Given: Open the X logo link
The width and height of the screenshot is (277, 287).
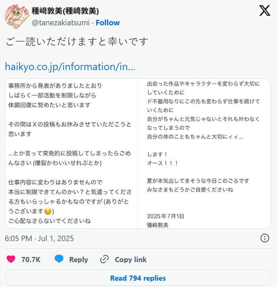Looking at the screenshot, I should pos(265,10).
